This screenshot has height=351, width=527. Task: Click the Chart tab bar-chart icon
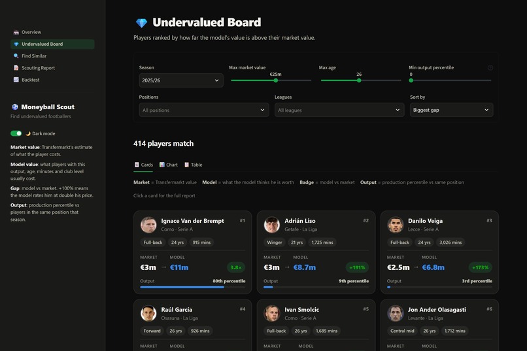click(162, 165)
